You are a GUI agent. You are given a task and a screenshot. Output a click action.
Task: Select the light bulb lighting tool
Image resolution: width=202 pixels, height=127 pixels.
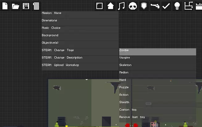pyautogui.click(x=177, y=6)
